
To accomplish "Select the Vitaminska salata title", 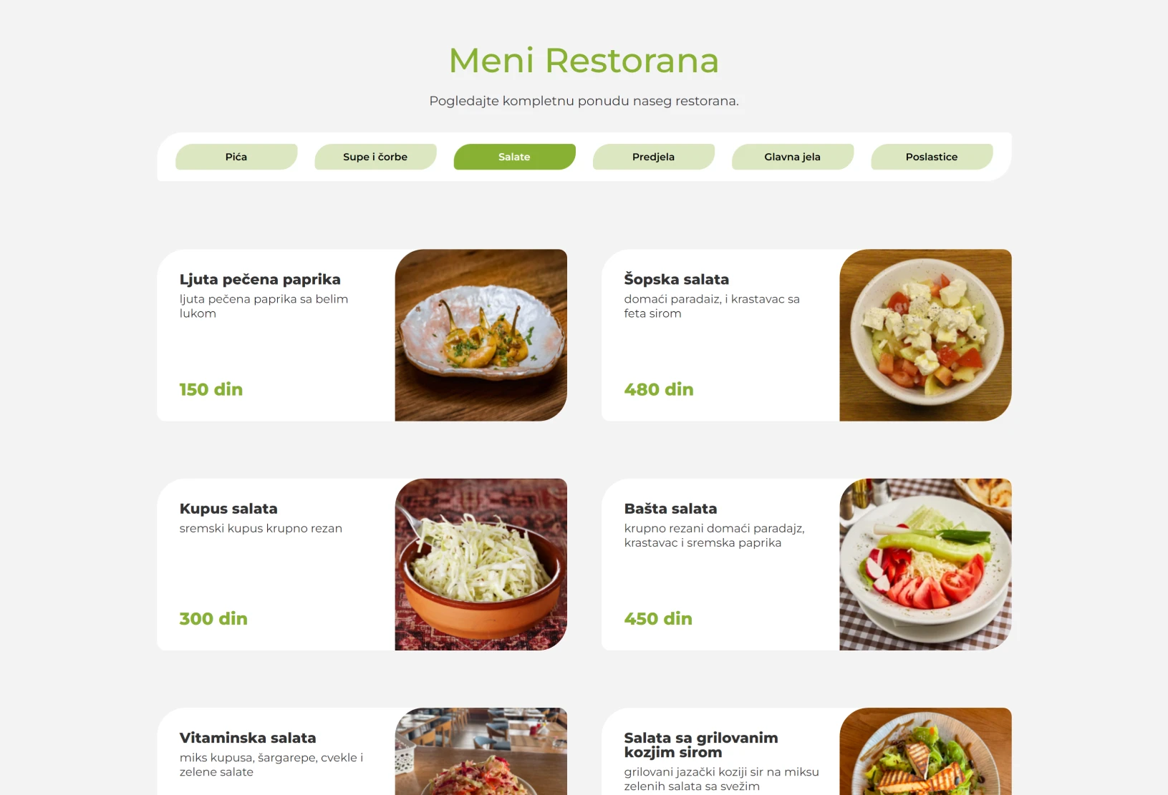I will [x=248, y=738].
